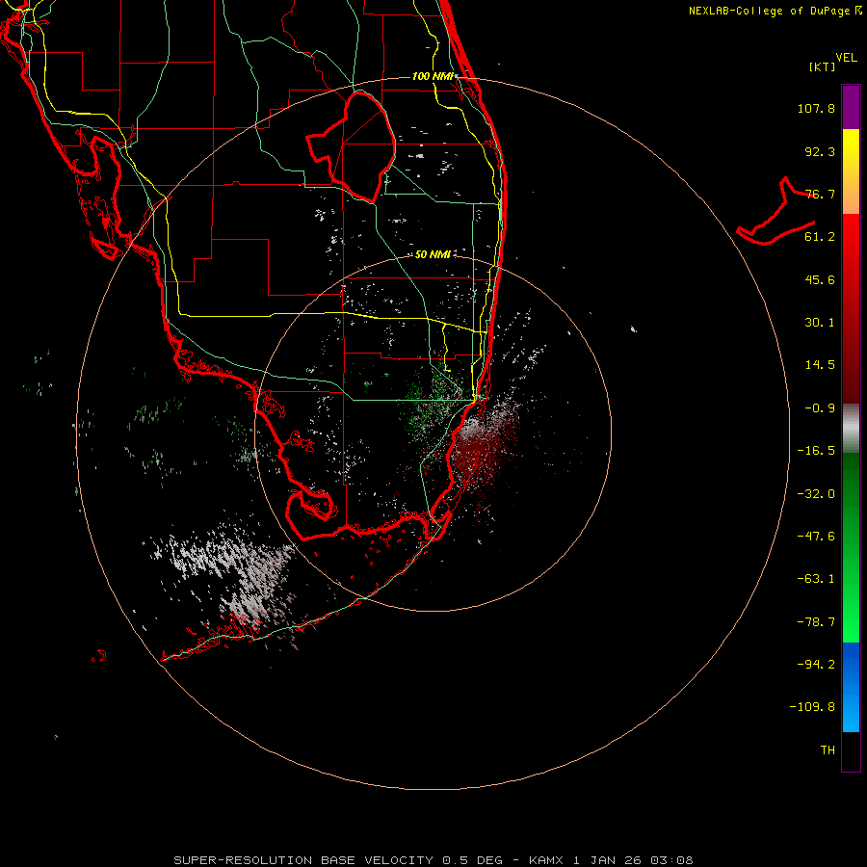
Task: Click the 14.5 velocity scale value
Action: point(820,365)
